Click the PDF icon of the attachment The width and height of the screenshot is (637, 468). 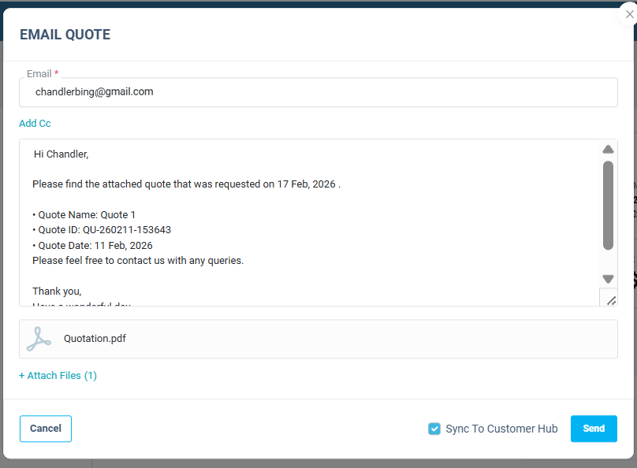[x=39, y=339]
